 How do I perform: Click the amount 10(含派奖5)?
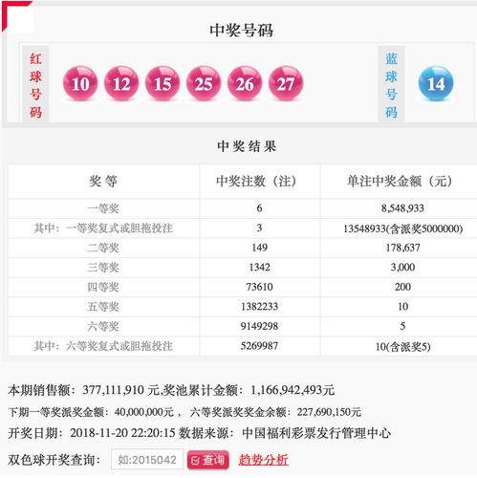[402, 347]
